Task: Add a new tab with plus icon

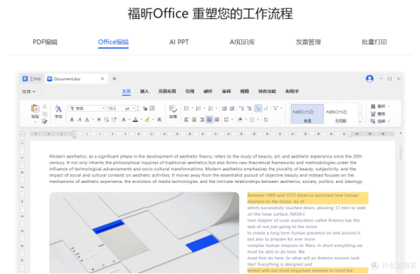Action: tap(114, 79)
